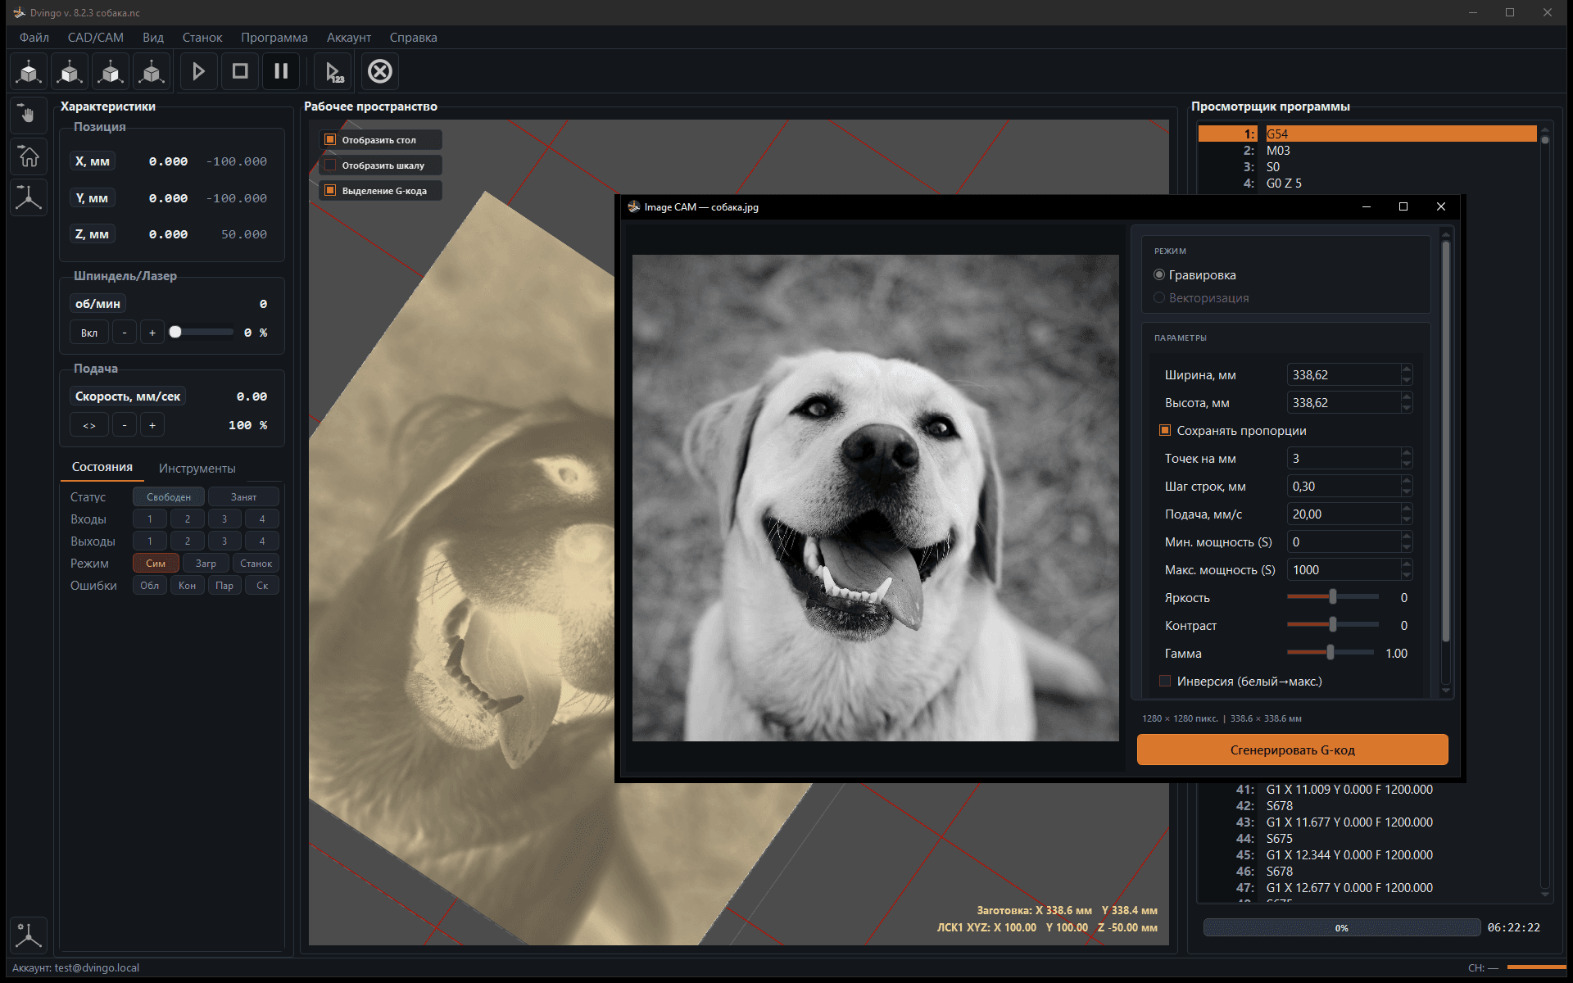
Task: Click the spindle Вкл button
Action: click(x=89, y=333)
